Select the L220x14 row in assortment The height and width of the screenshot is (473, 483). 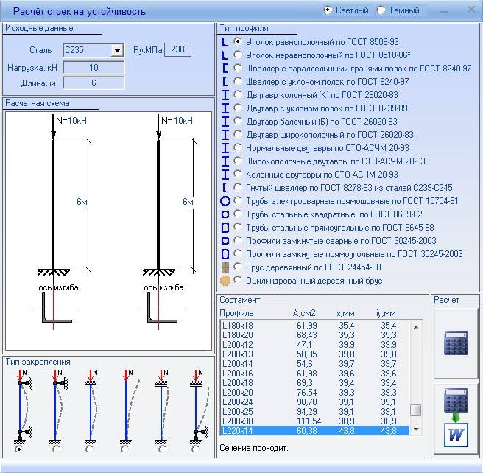pyautogui.click(x=315, y=430)
